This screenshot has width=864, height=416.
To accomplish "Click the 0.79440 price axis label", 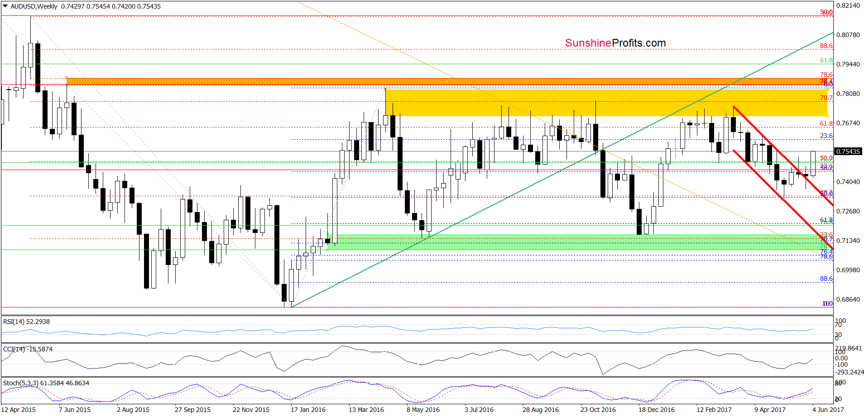I will point(848,64).
